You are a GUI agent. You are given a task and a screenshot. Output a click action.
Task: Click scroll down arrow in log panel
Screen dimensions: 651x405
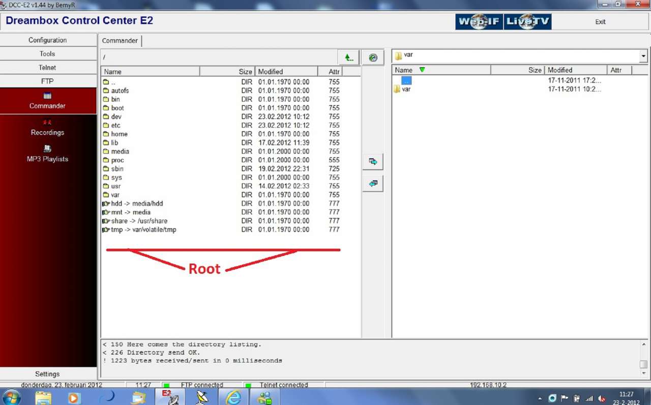click(643, 373)
